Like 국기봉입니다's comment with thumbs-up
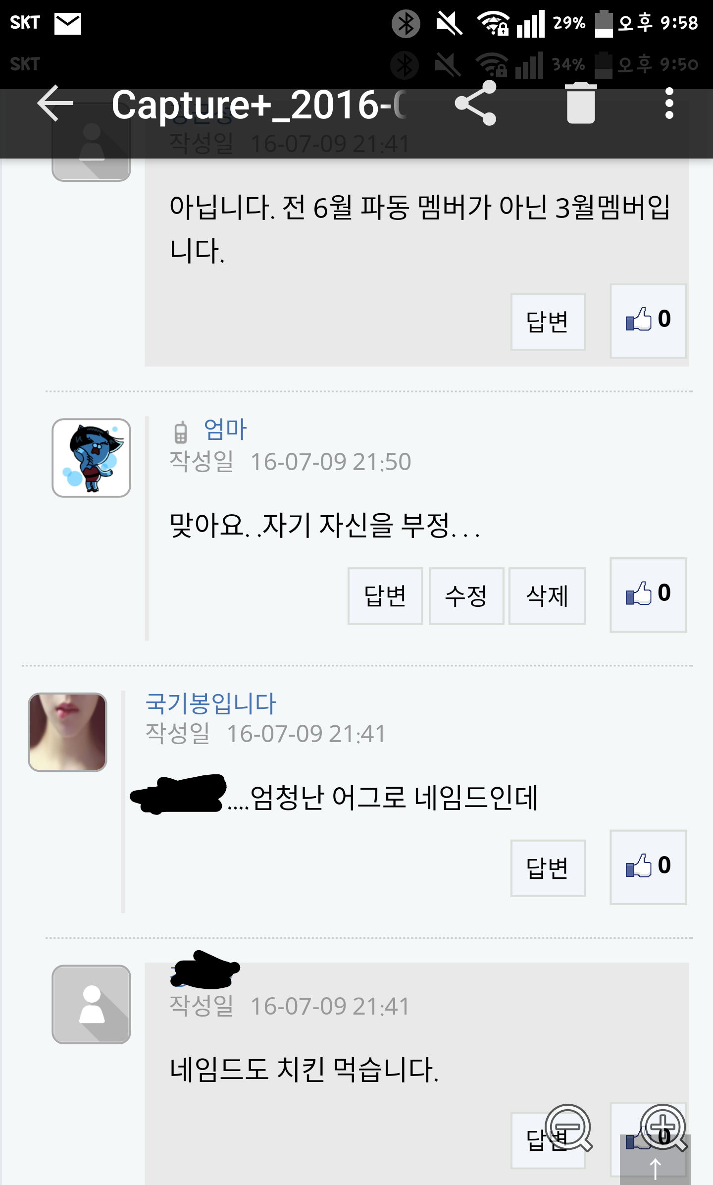Image resolution: width=713 pixels, height=1185 pixels. tap(648, 867)
